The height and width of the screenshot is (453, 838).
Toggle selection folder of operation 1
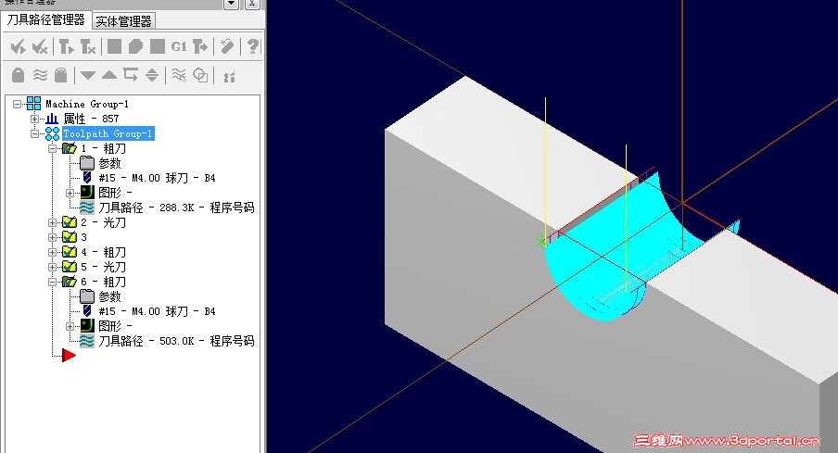(70, 148)
